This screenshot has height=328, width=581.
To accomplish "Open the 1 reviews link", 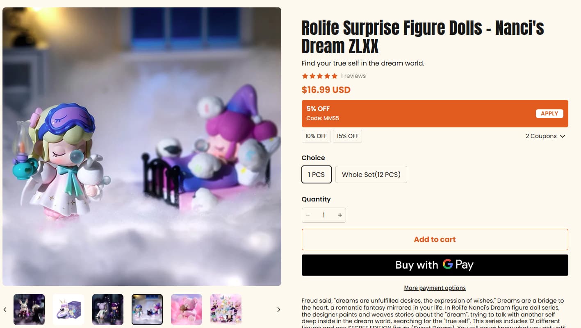I will (x=353, y=76).
